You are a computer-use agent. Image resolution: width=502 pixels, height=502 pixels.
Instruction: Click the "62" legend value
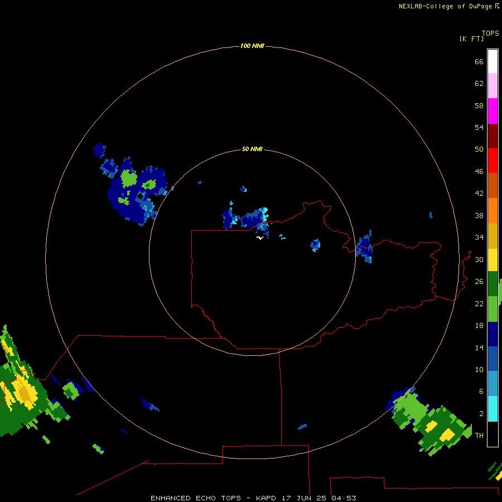[x=479, y=84]
